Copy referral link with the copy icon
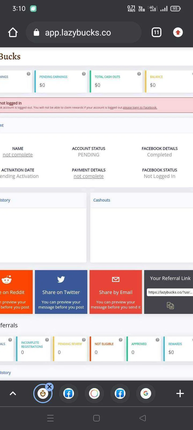 click(170, 306)
